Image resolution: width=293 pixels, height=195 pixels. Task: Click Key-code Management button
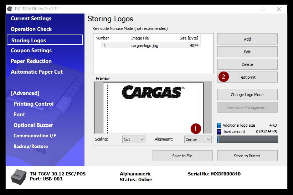click(247, 107)
